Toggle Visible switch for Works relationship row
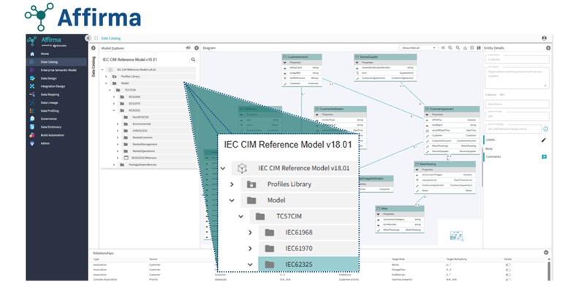The image size is (570, 301). [x=508, y=265]
